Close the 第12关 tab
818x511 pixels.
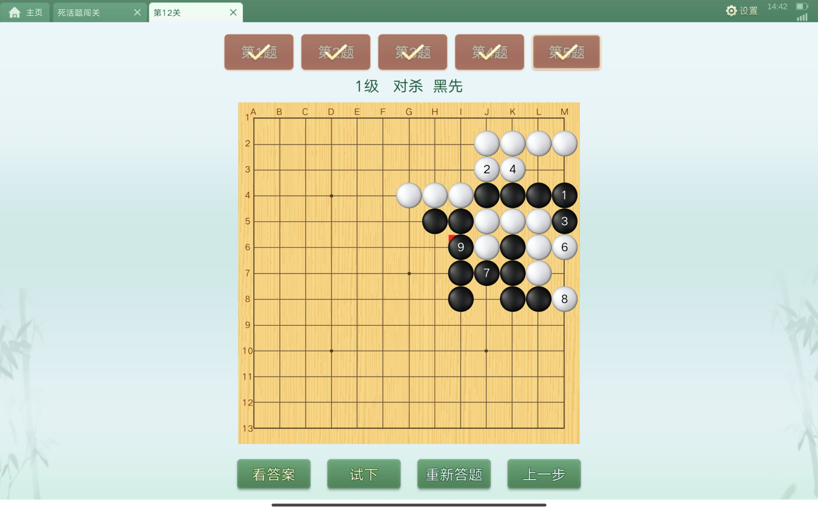(233, 12)
